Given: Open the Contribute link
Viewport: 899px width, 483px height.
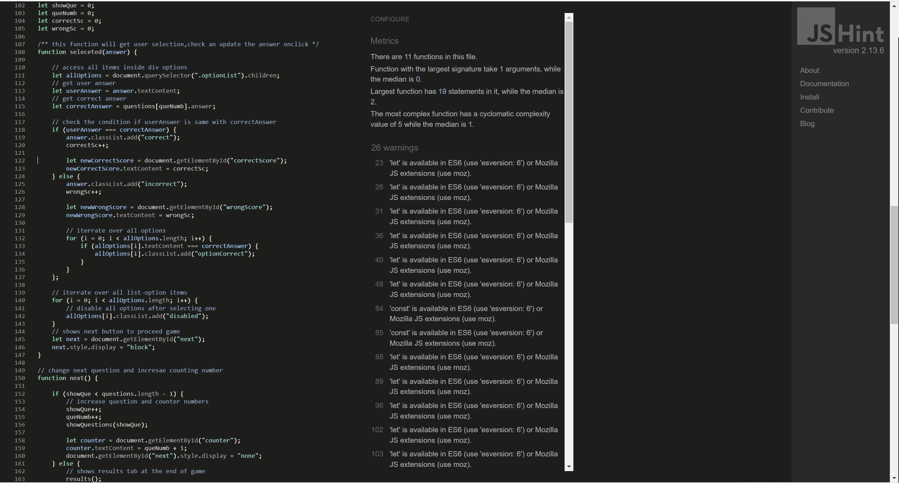Looking at the screenshot, I should point(817,110).
